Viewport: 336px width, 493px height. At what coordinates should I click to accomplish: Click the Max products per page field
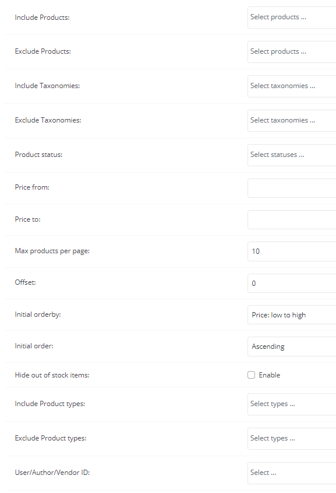[292, 251]
